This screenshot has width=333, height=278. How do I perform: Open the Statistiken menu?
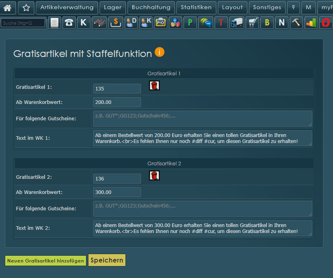click(x=196, y=8)
